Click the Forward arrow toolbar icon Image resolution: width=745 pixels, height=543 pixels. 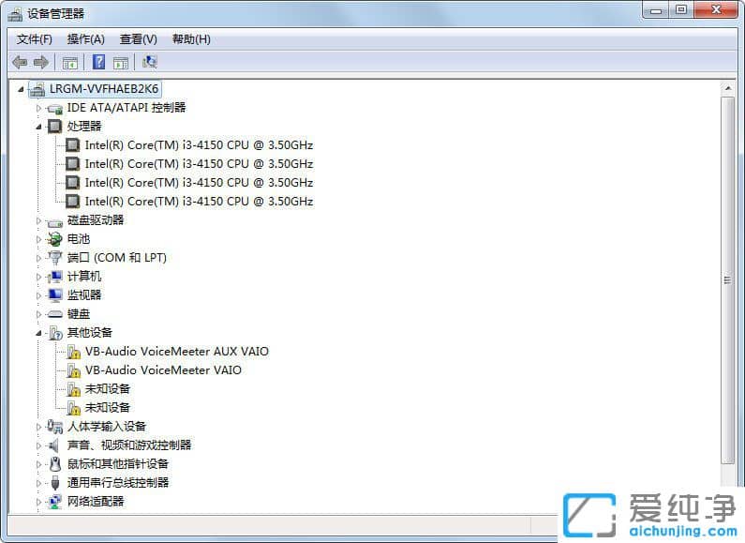pyautogui.click(x=41, y=62)
